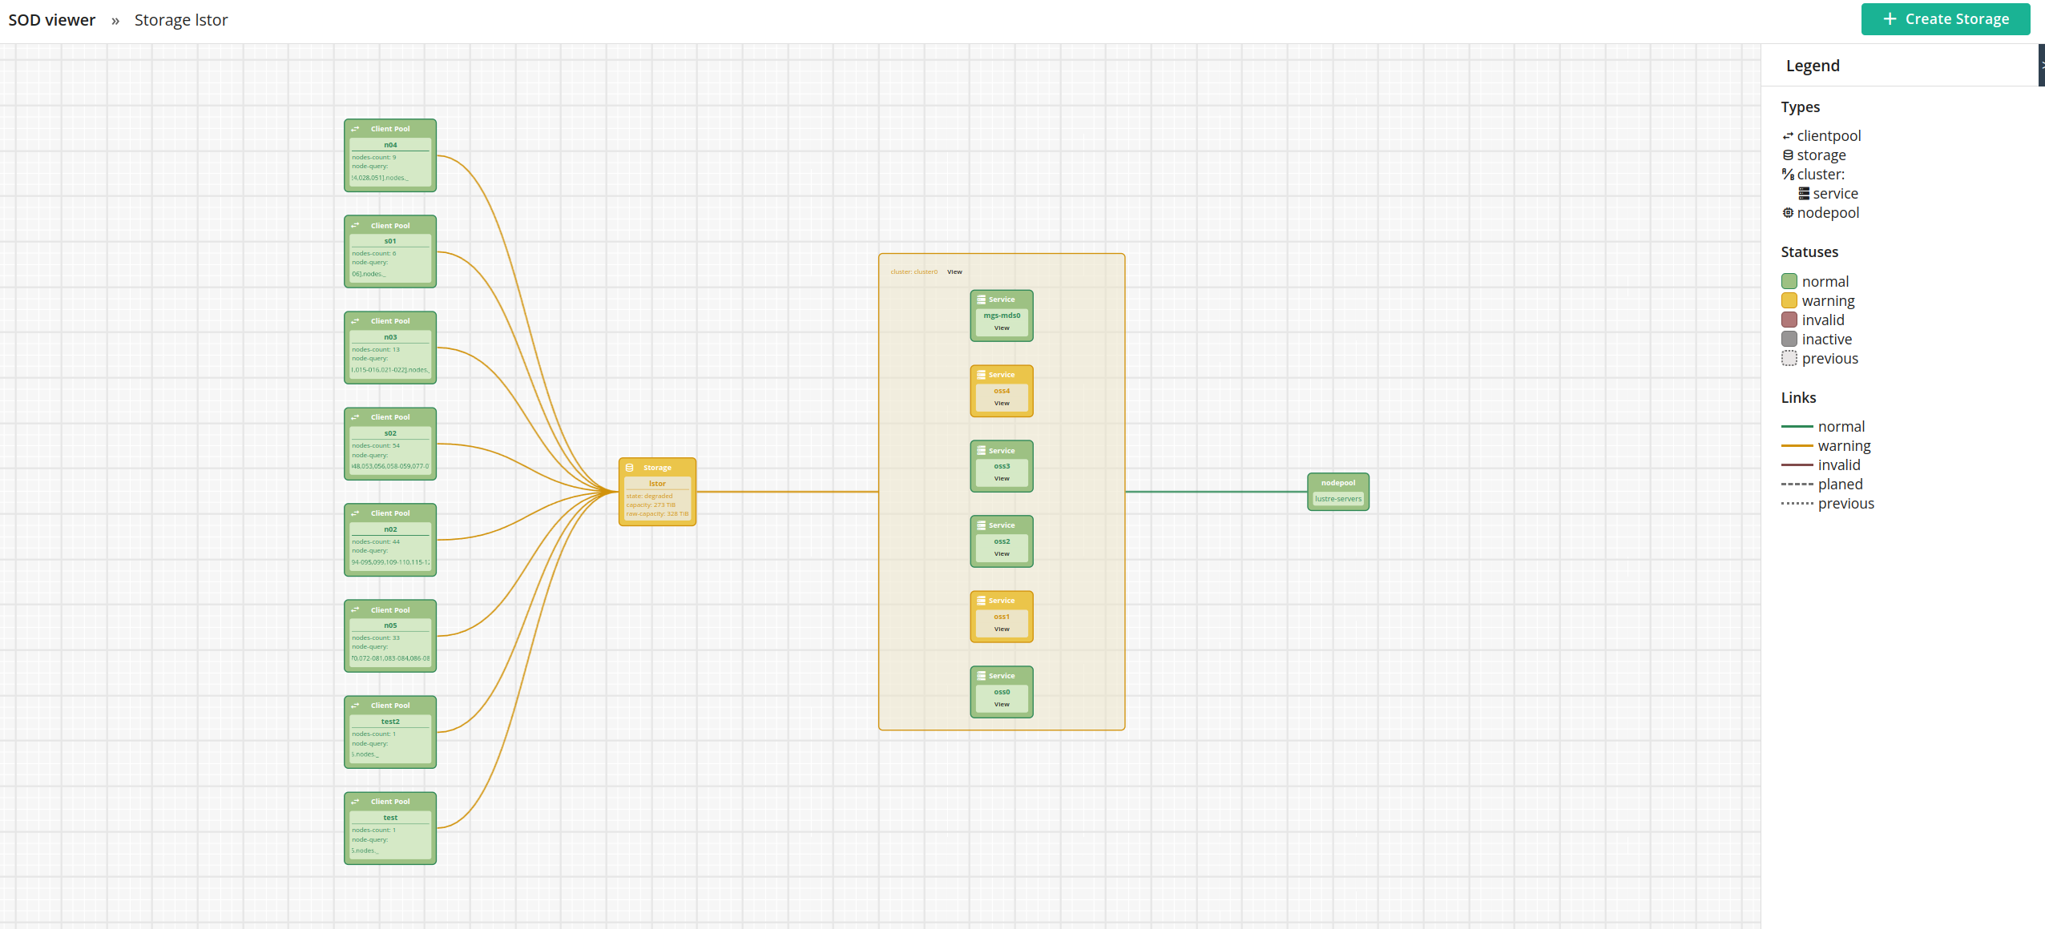Click the warning link orange line sample
Image resolution: width=2045 pixels, height=929 pixels.
coord(1797,445)
